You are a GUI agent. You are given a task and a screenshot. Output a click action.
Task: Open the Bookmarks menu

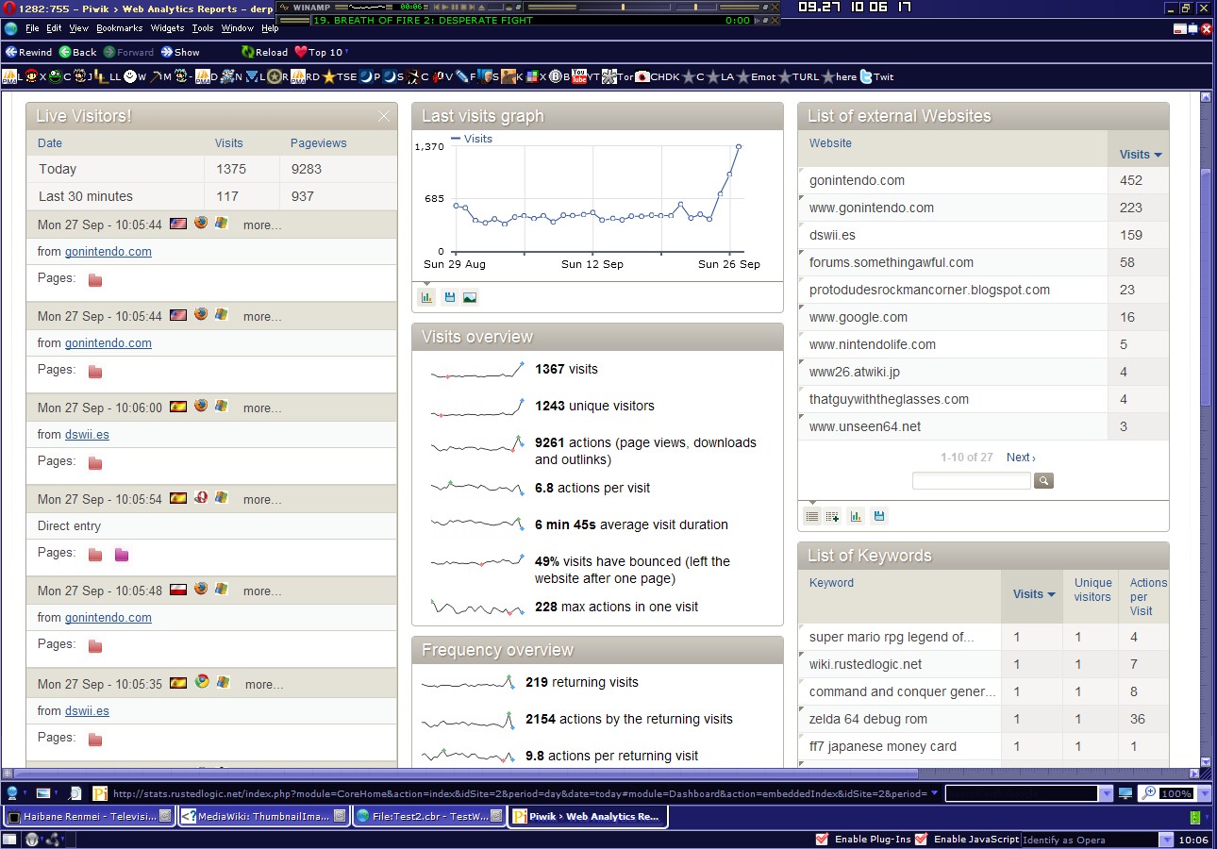click(x=118, y=28)
